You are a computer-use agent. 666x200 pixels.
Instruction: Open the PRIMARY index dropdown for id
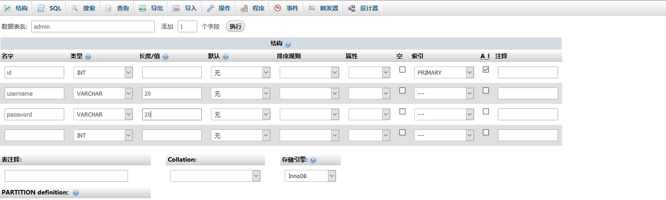(444, 72)
